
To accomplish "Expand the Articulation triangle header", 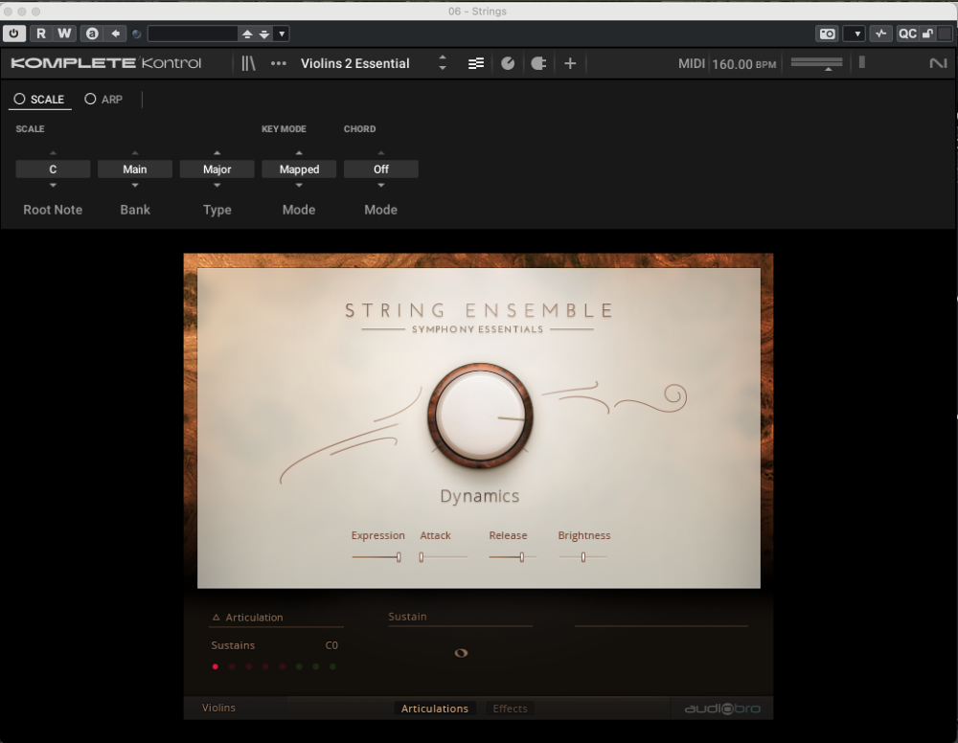I will (216, 618).
